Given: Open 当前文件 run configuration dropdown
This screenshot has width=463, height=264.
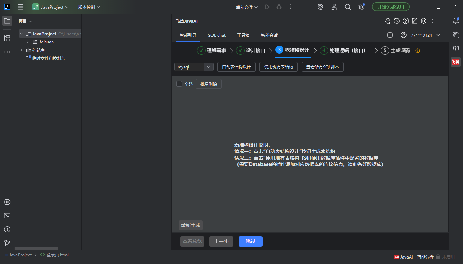Looking at the screenshot, I should point(247,7).
